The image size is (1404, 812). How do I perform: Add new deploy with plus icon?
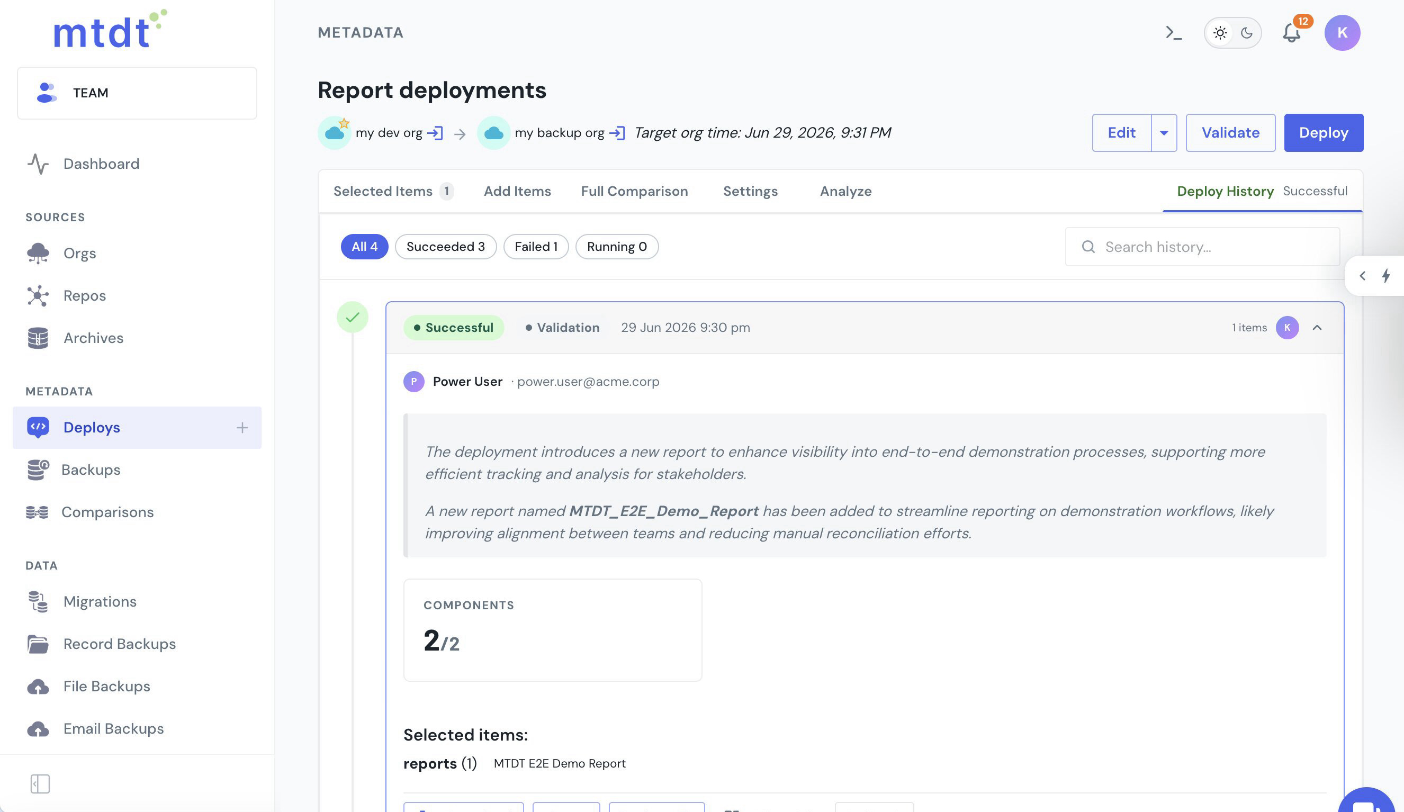pyautogui.click(x=242, y=428)
